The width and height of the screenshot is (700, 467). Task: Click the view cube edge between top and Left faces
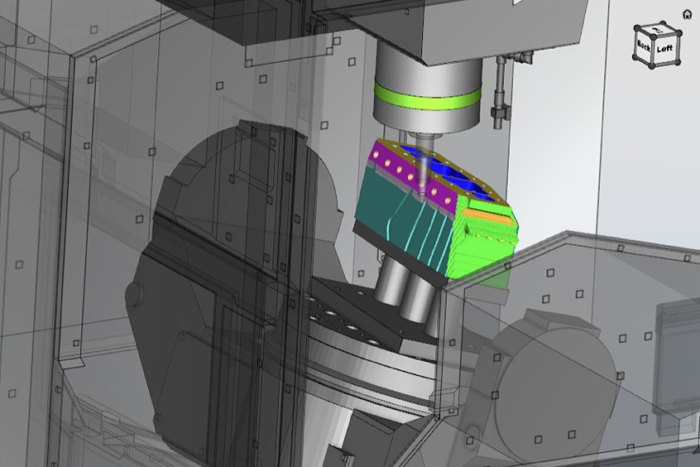(x=667, y=35)
